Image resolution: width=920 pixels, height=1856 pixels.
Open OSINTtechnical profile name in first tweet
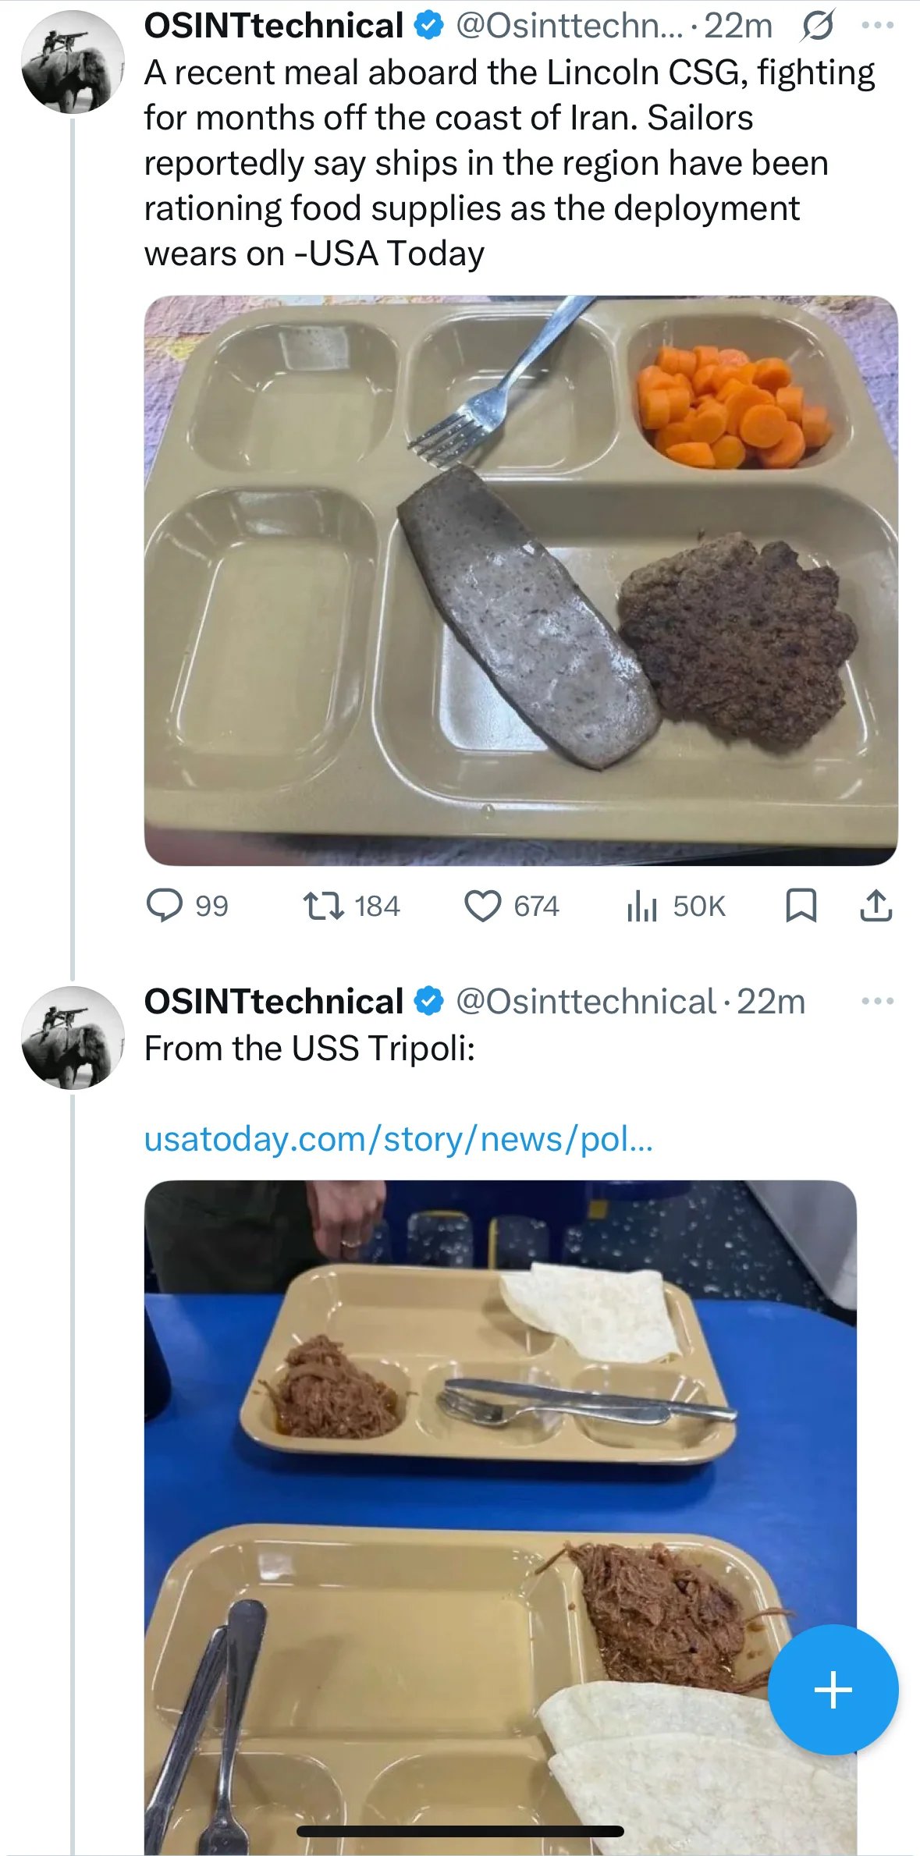click(x=273, y=26)
